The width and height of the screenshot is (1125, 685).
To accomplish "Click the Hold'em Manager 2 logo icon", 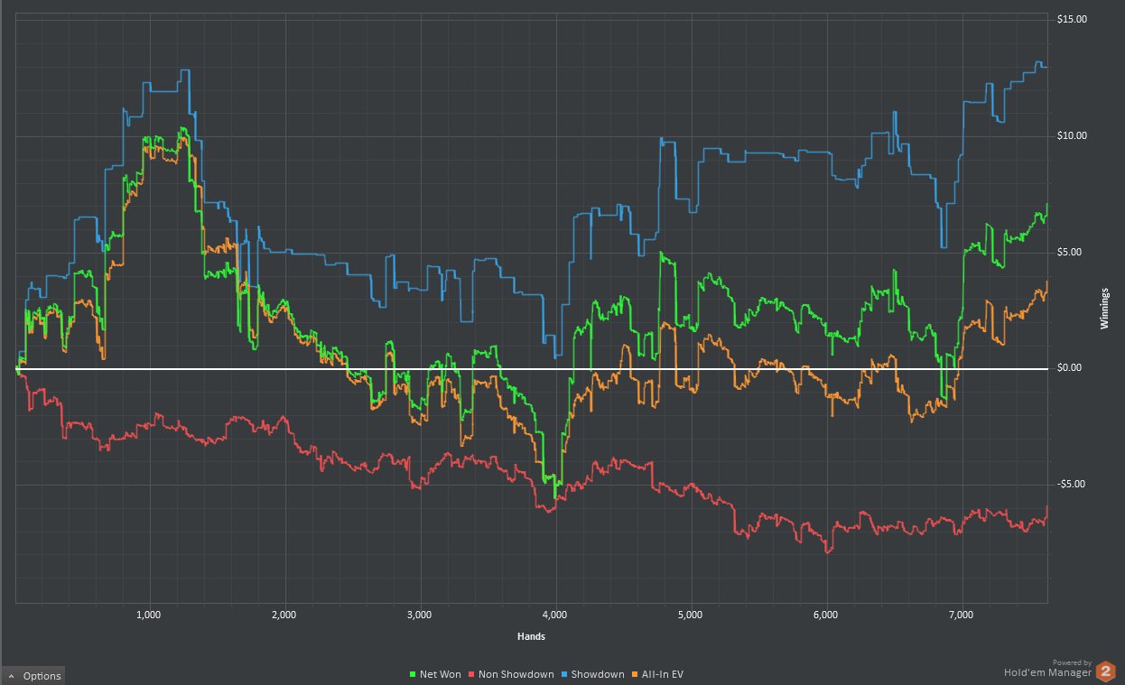I will 1106,671.
